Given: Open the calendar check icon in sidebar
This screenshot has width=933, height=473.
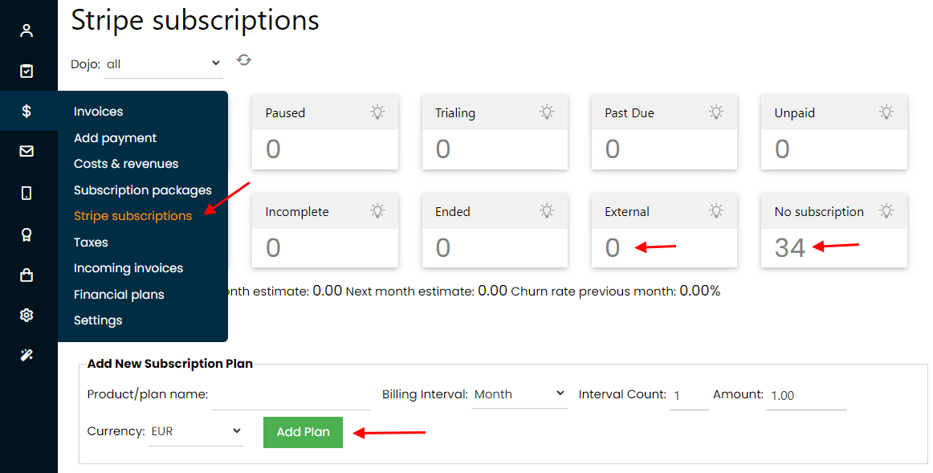Looking at the screenshot, I should [26, 71].
